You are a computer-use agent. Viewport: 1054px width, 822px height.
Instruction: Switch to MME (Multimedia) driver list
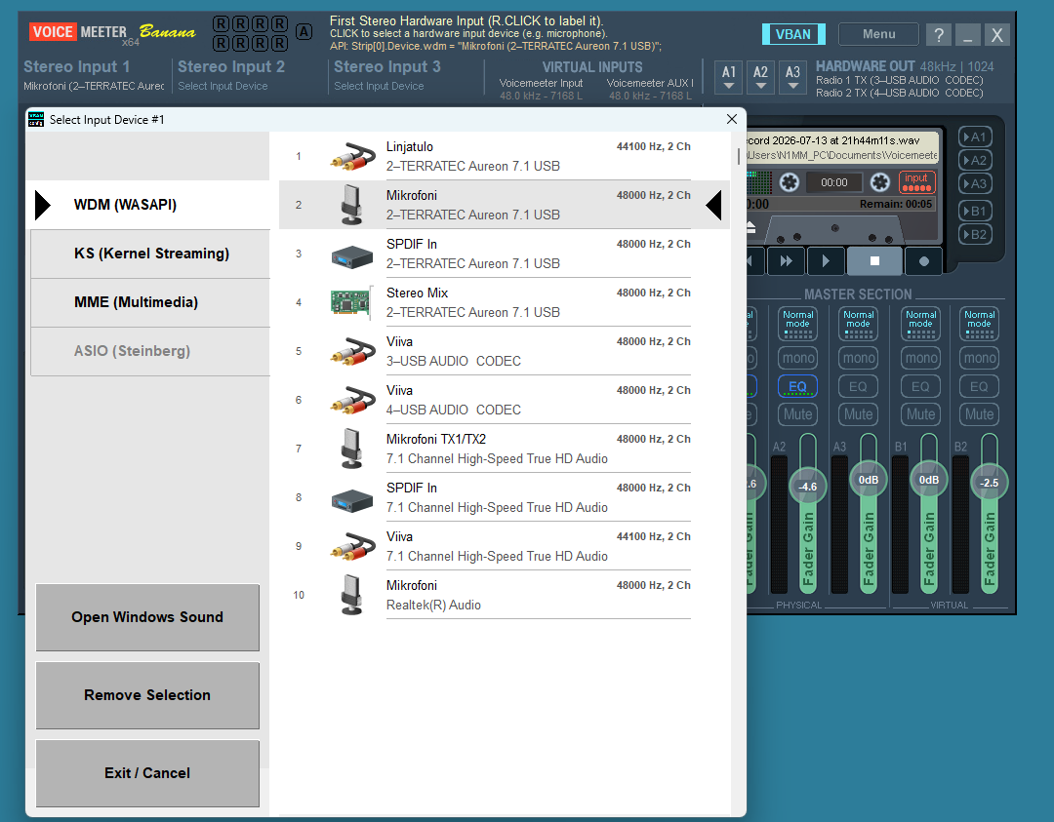[150, 302]
